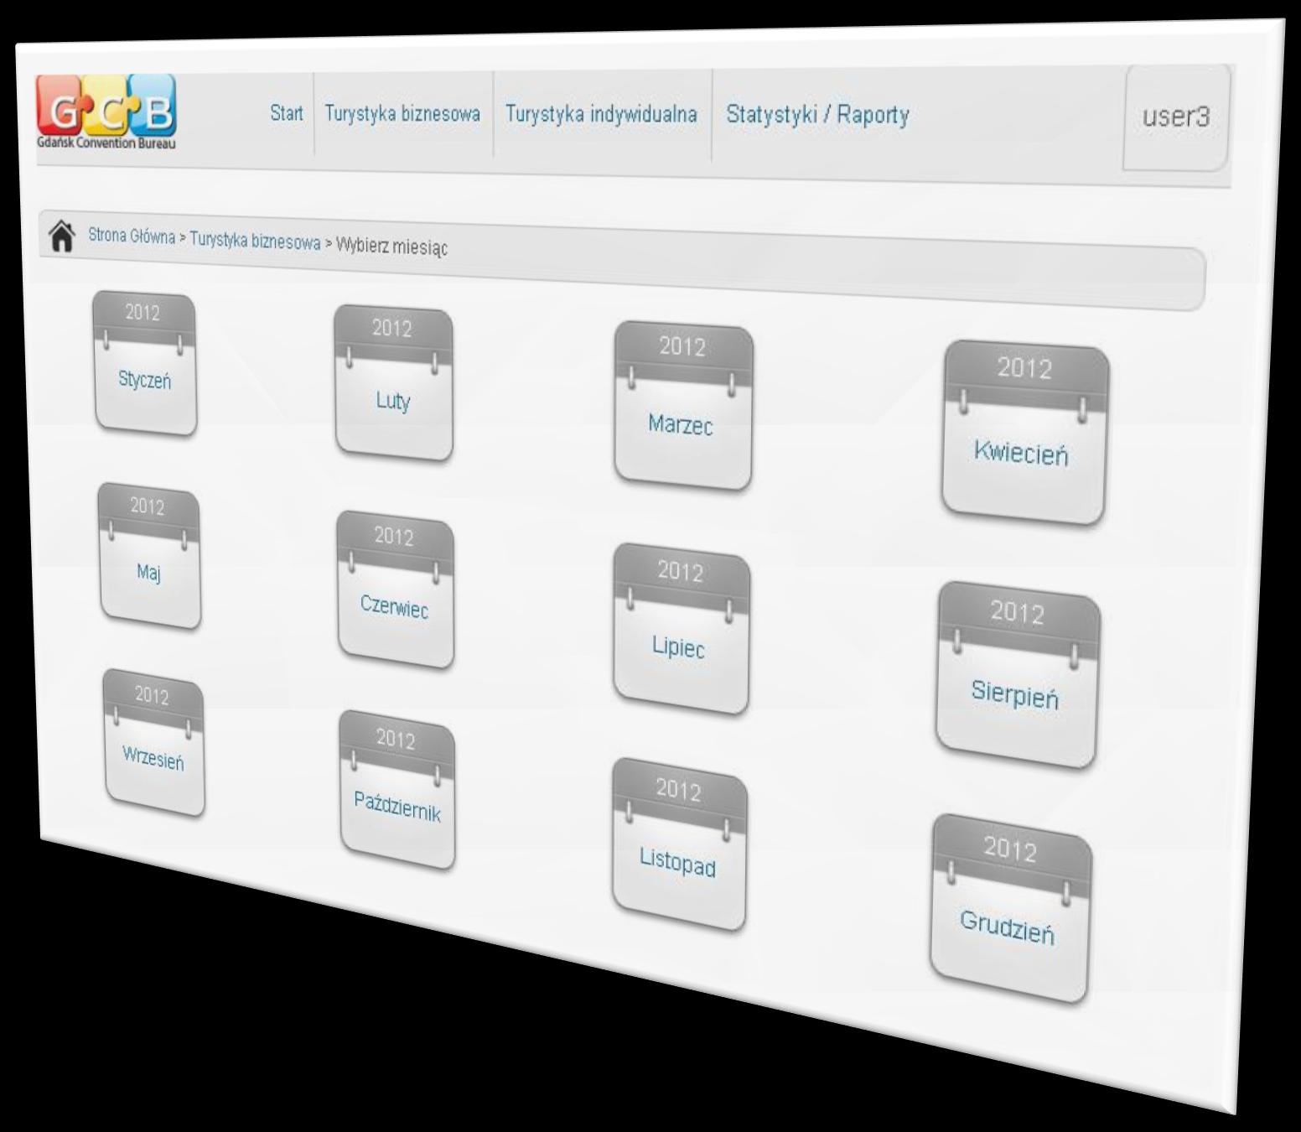Choose the Kwiecień 2012 calendar icon
The height and width of the screenshot is (1132, 1301).
[1024, 433]
